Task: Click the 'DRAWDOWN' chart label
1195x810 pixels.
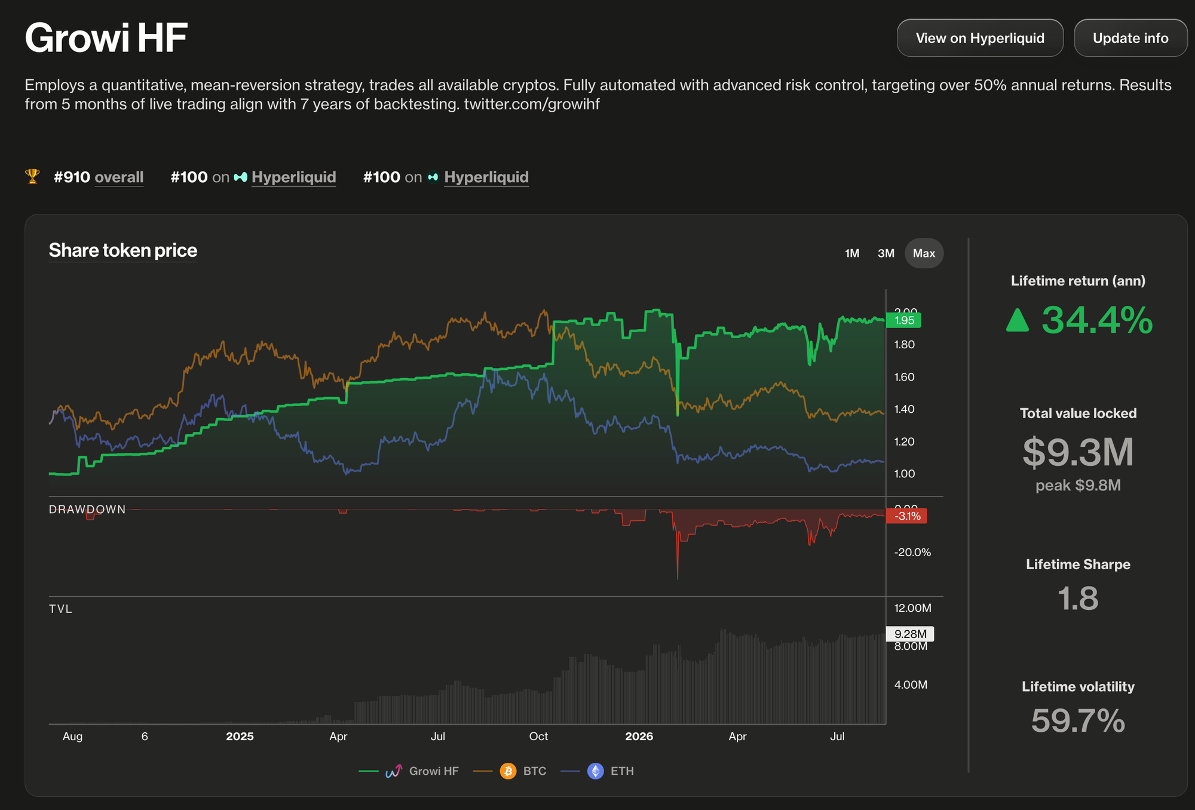Action: pyautogui.click(x=87, y=510)
